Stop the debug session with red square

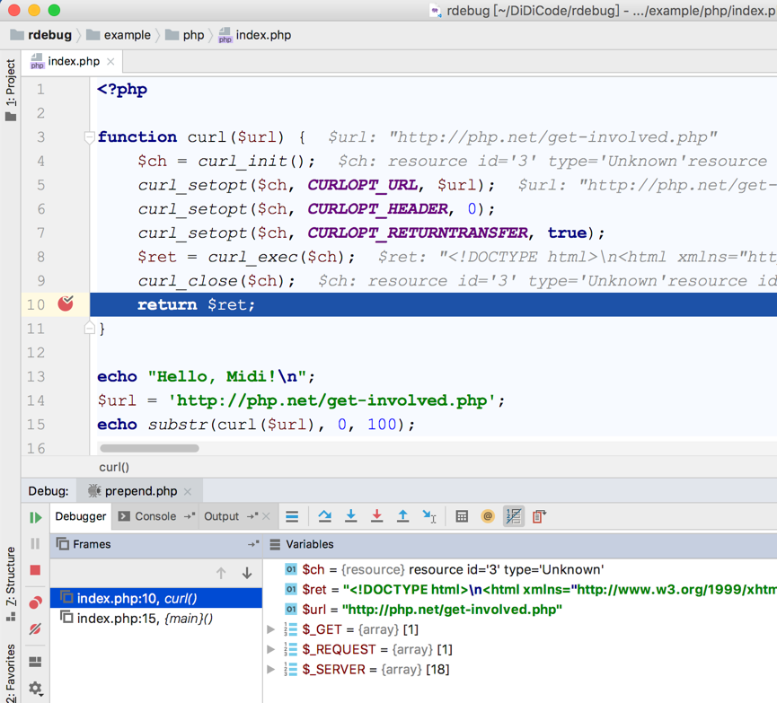(x=35, y=570)
